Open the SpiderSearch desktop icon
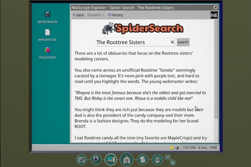Screen dimensions: 251x167 pyautogui.click(x=47, y=18)
